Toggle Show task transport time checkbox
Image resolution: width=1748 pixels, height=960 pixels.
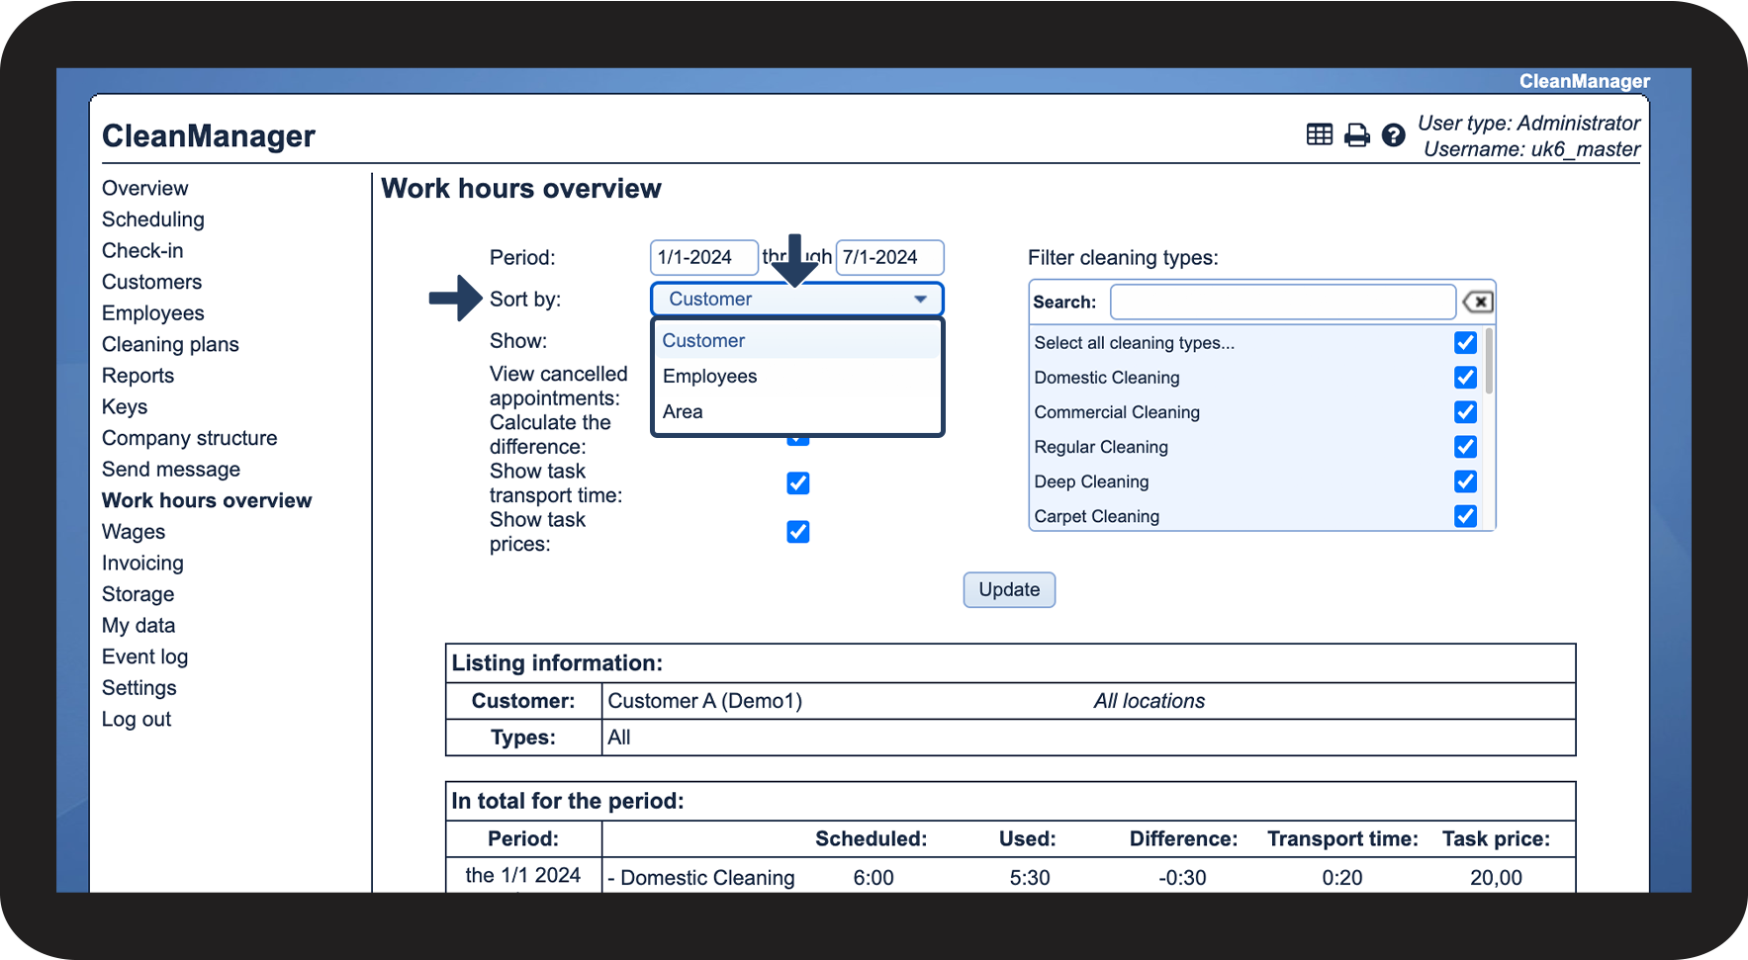pos(797,483)
